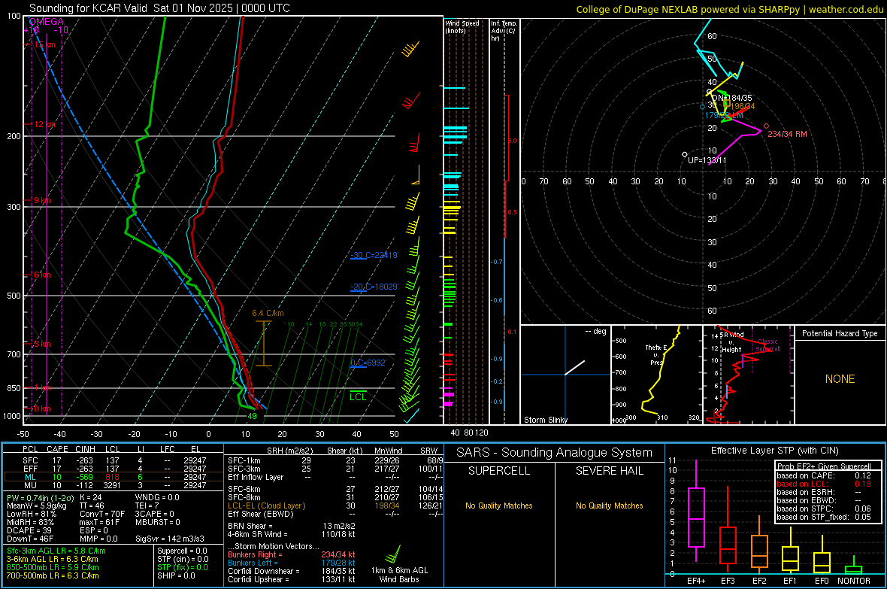Click the 'Inf. Temp. Adv.' panel header

pos(504,31)
